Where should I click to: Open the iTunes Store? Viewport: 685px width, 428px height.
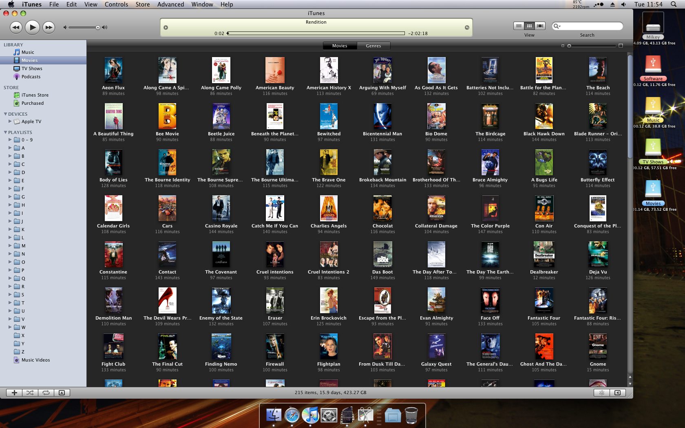click(x=35, y=95)
